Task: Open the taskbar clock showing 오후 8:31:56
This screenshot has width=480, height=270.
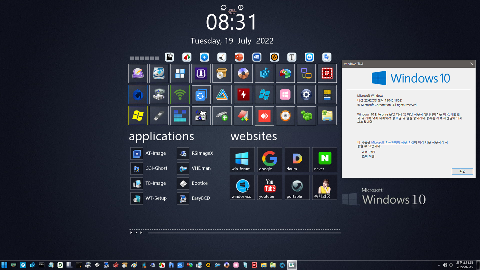Action: tap(465, 265)
